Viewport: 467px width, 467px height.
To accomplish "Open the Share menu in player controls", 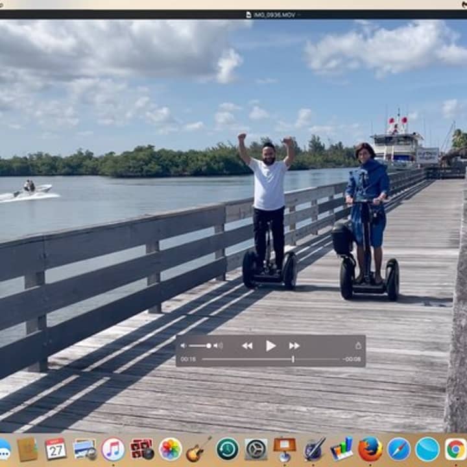I will pyautogui.click(x=357, y=346).
